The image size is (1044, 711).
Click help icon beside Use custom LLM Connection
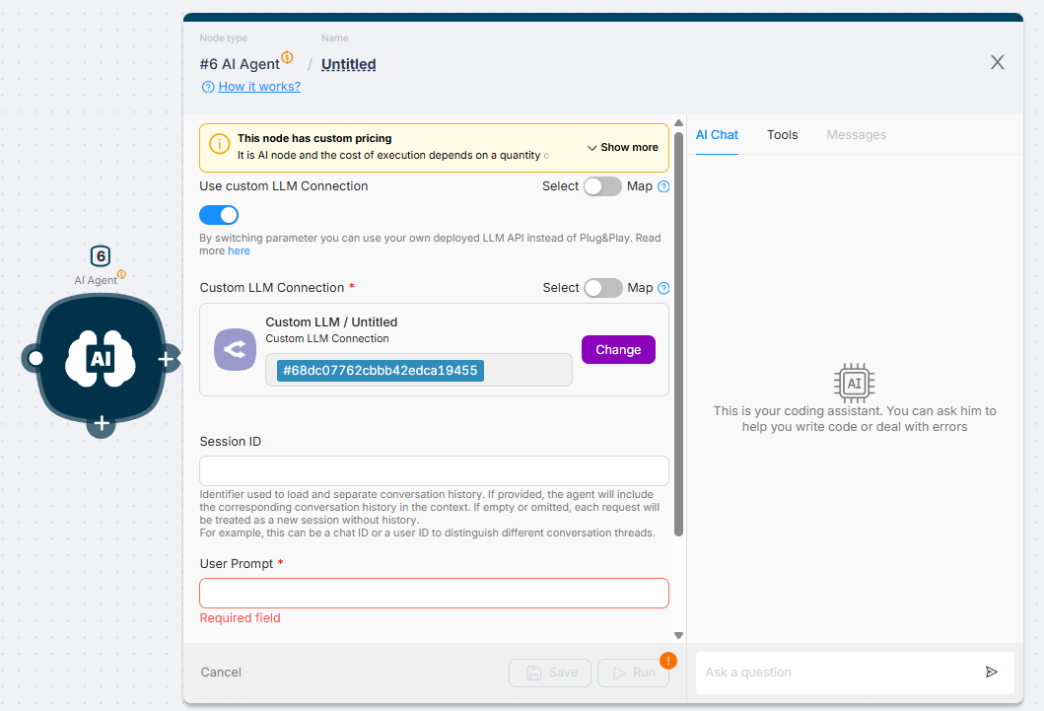click(663, 186)
